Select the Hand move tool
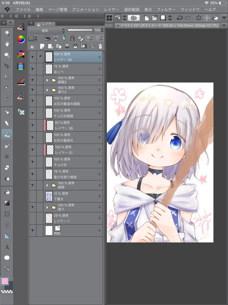The height and width of the screenshot is (305, 228). tap(7, 44)
